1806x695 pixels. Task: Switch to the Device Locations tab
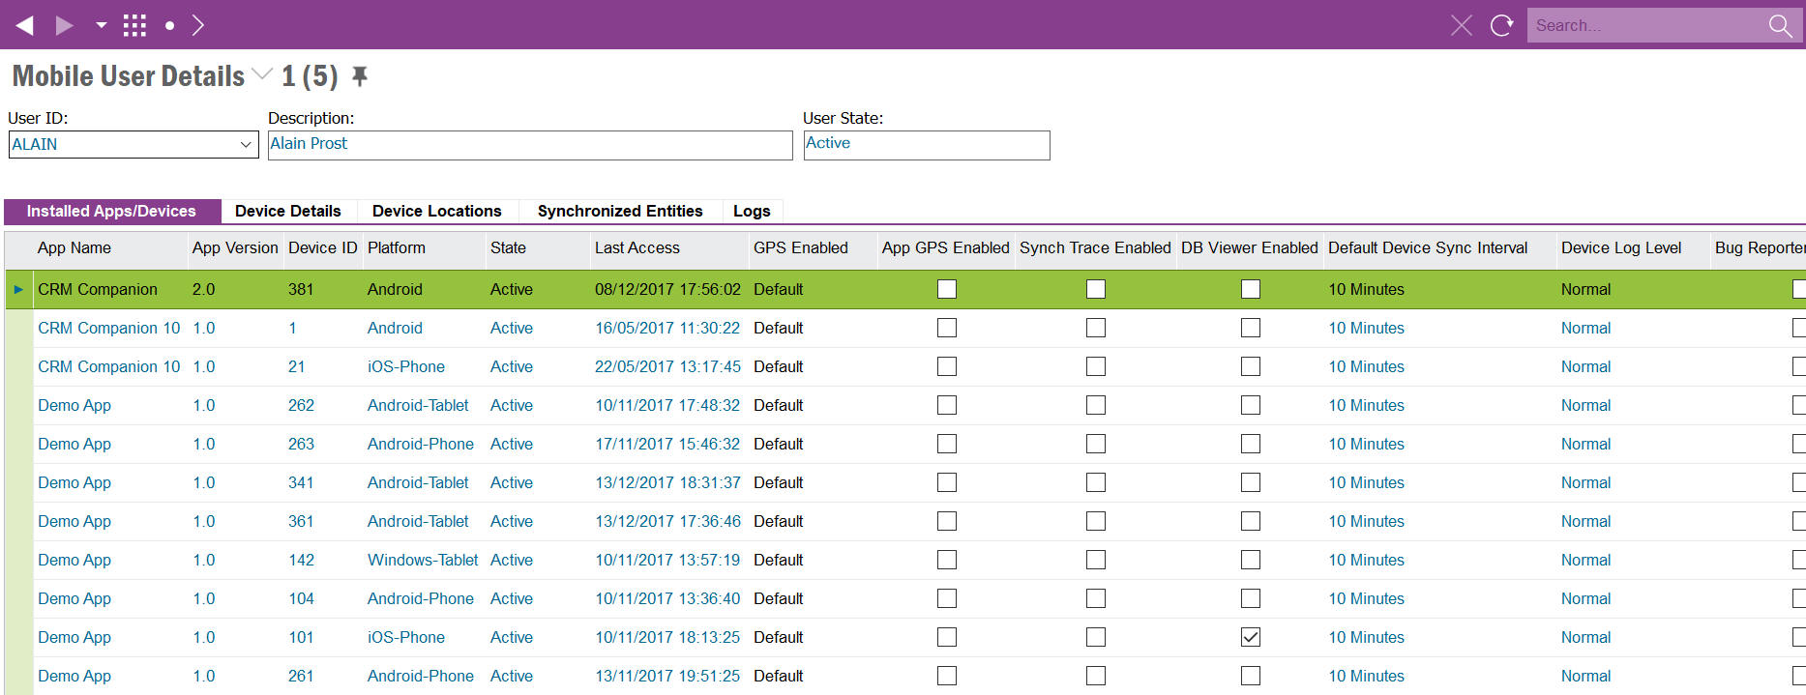[x=436, y=211]
